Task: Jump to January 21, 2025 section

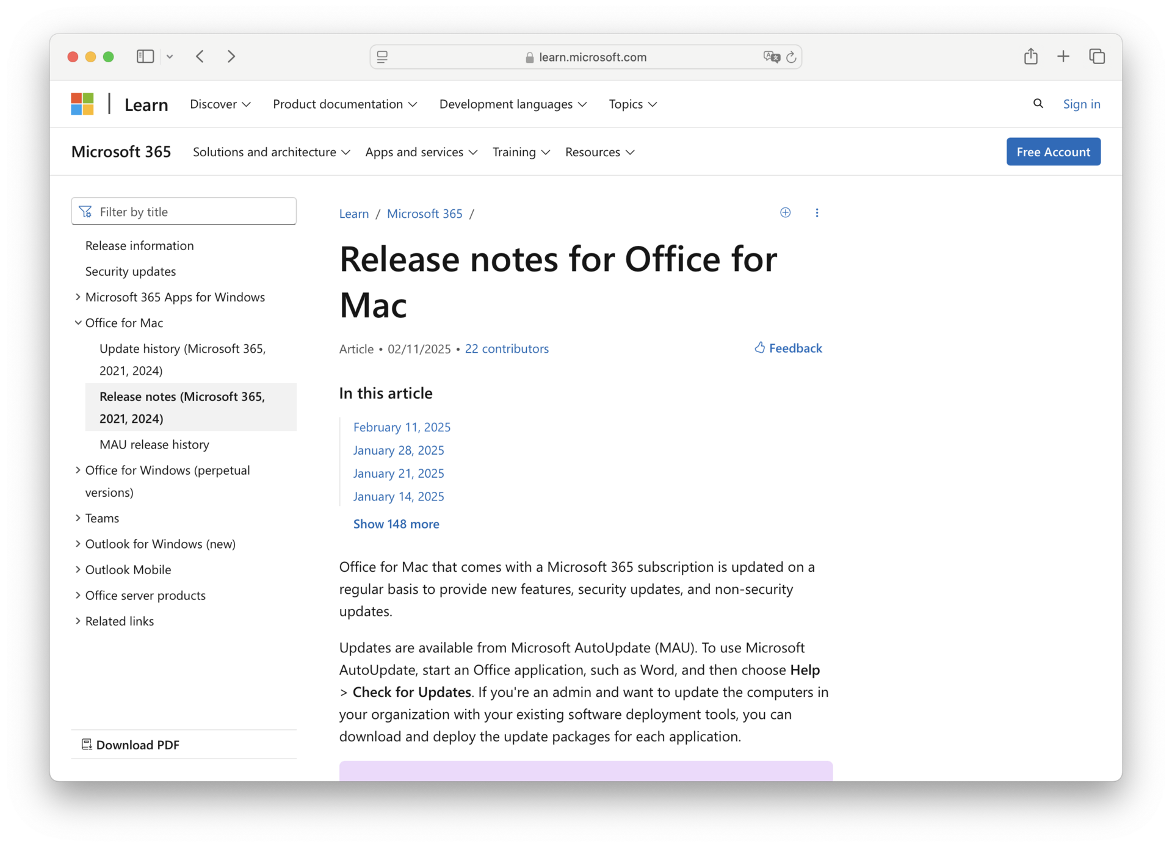Action: click(x=399, y=474)
